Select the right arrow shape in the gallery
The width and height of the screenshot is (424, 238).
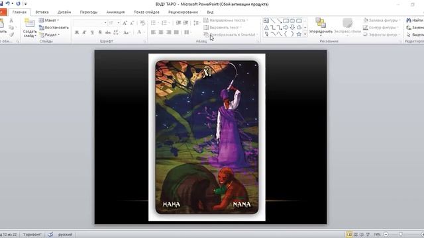click(x=286, y=27)
